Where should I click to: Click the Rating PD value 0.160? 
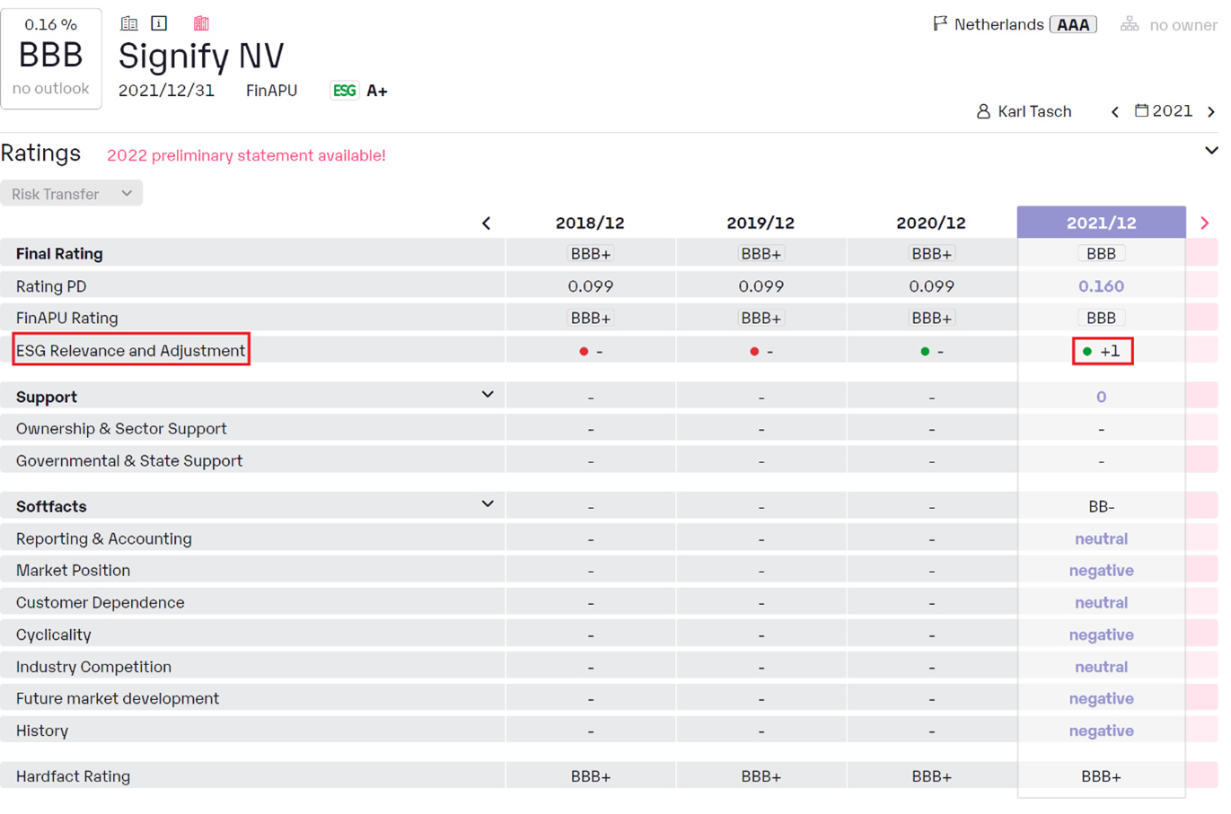coord(1102,286)
